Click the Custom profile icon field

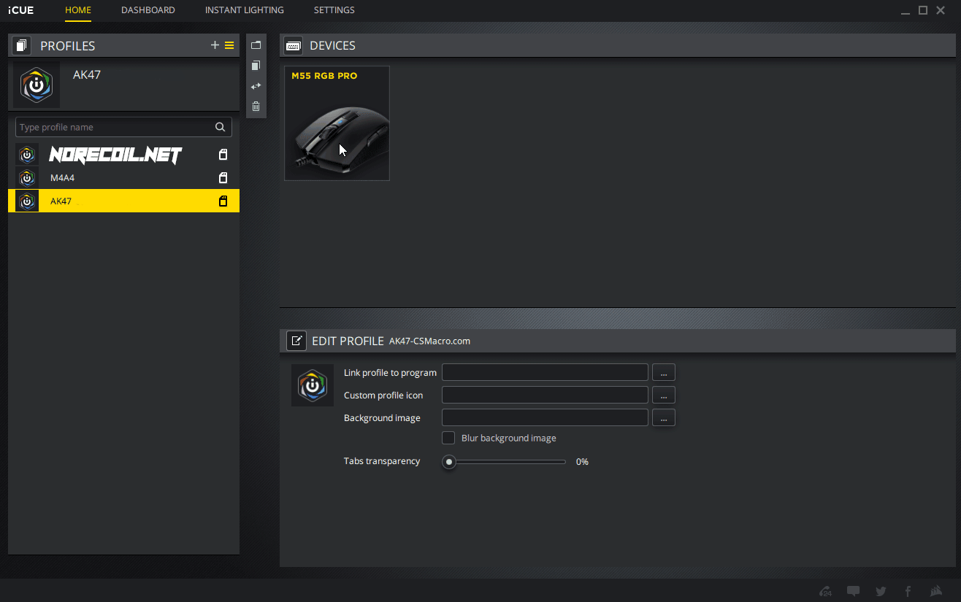(545, 395)
